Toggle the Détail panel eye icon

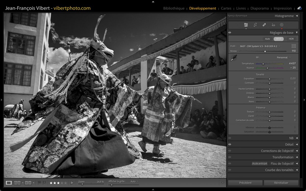pos(230,144)
